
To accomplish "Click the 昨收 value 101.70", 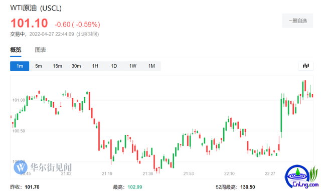I will click(x=32, y=187).
